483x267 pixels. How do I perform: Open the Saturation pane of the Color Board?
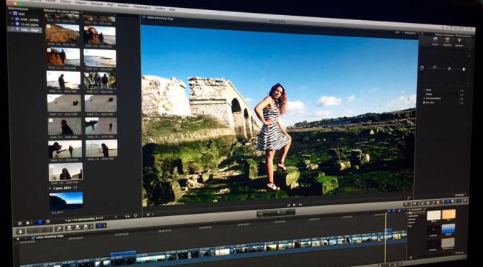click(447, 41)
